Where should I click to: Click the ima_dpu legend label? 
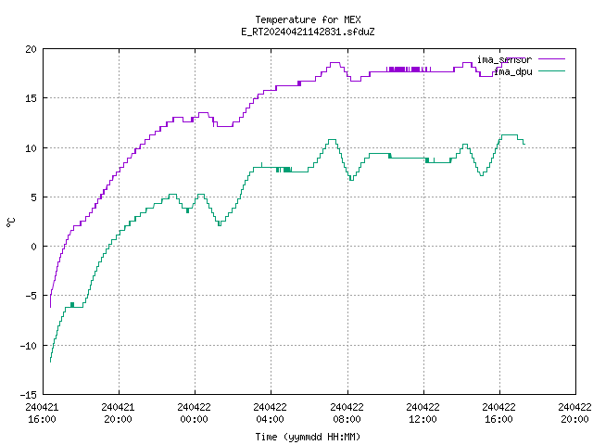coord(512,71)
